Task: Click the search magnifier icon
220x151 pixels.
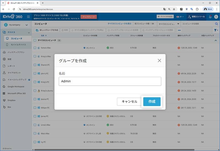Action: point(216,24)
